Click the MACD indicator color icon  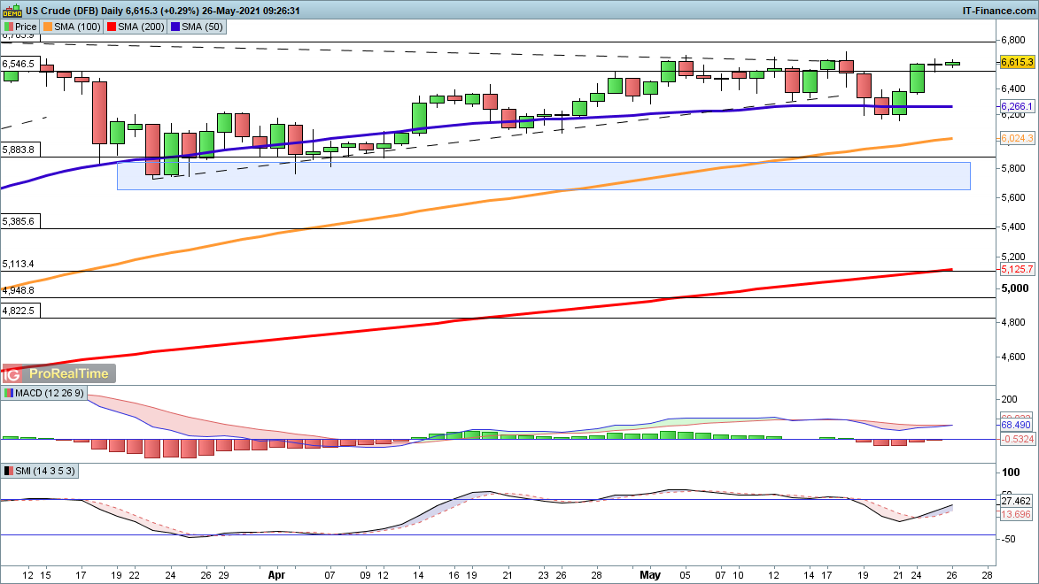(x=9, y=393)
